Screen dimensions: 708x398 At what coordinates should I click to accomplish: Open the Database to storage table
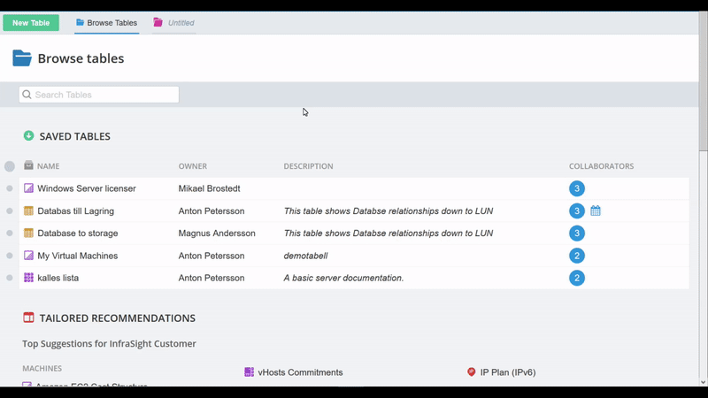[78, 233]
